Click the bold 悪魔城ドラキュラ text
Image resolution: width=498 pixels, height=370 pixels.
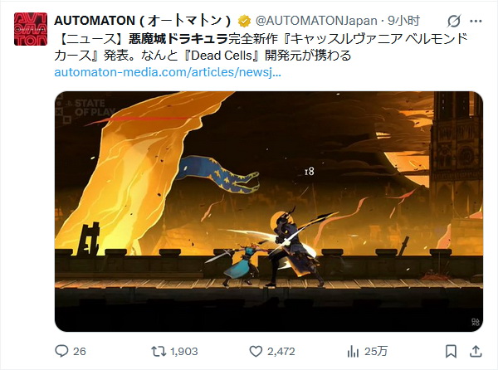(178, 39)
